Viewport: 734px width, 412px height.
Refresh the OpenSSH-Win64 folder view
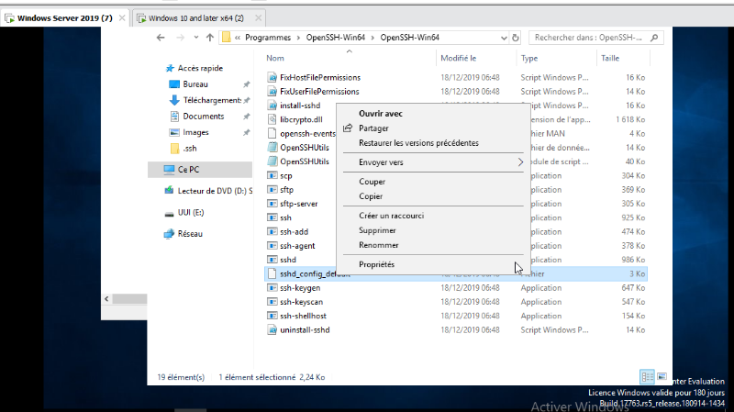coord(516,38)
